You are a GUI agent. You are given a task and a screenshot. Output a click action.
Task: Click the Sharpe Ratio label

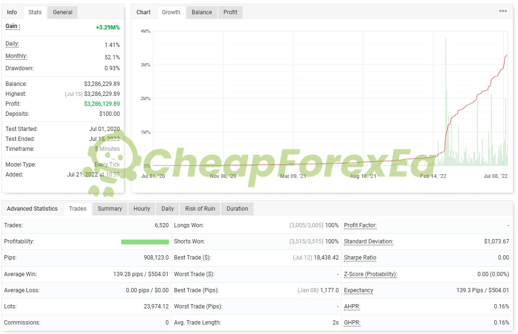tap(360, 258)
